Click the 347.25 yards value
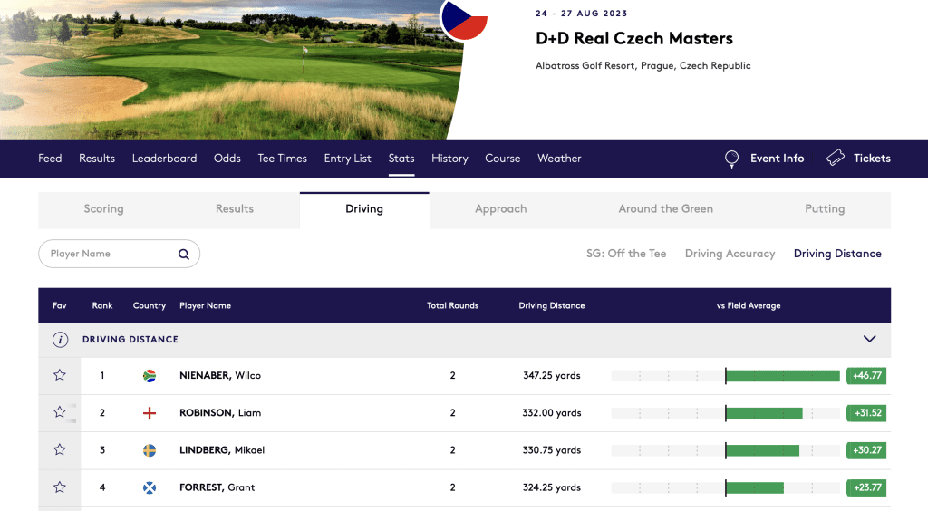 552,376
